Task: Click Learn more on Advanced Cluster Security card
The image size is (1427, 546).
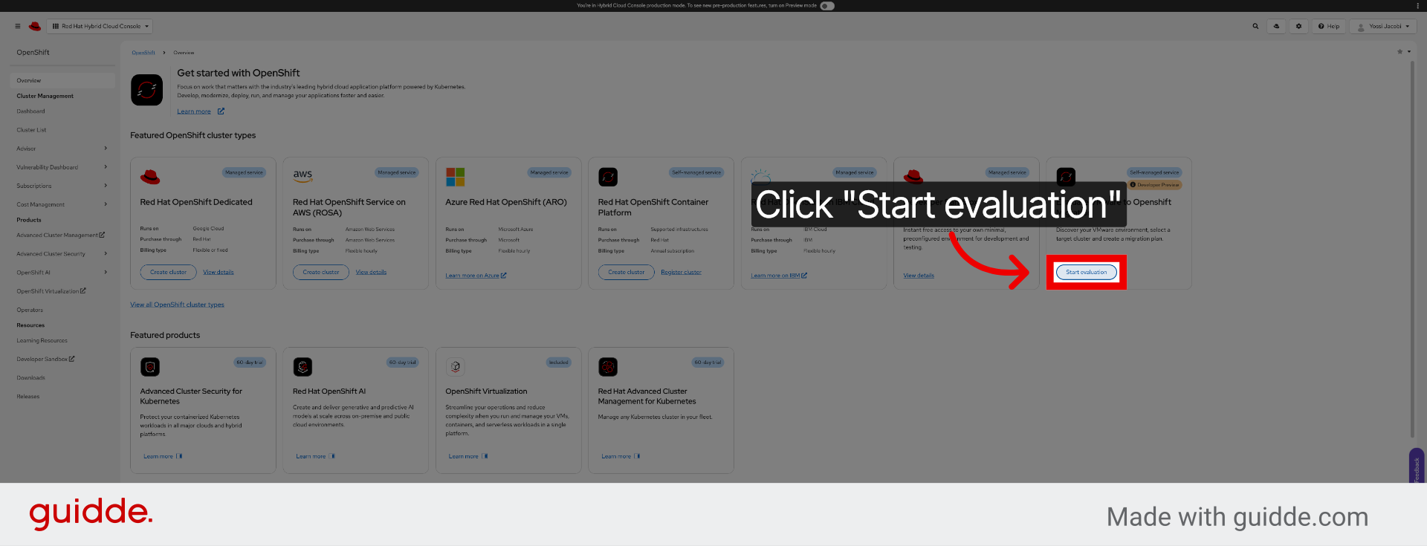Action: click(163, 456)
